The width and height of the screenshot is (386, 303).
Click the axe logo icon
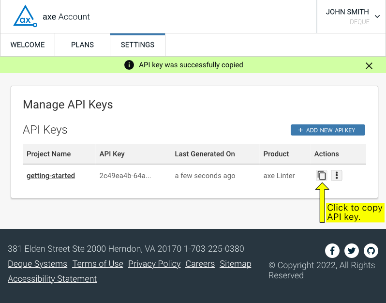click(25, 16)
